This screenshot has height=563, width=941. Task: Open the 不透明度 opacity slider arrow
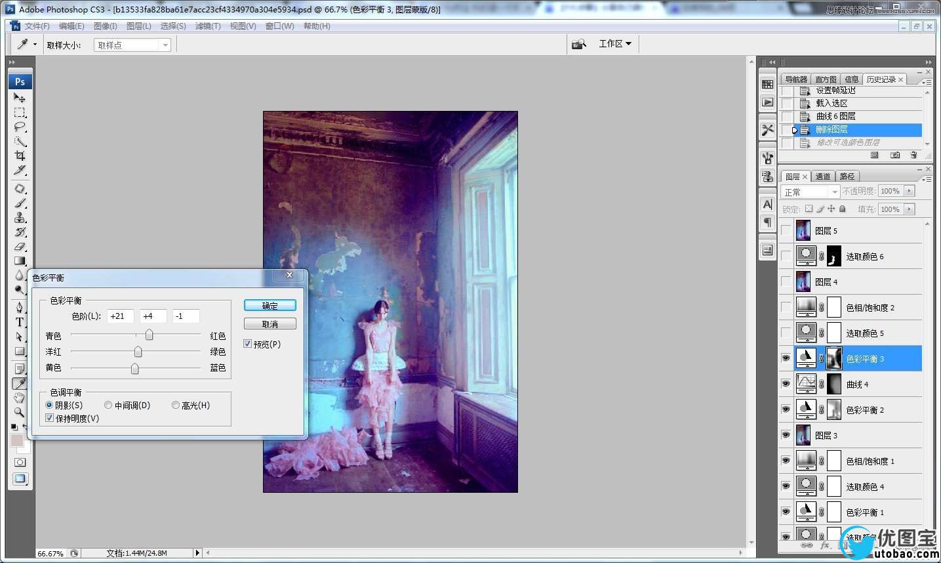coord(910,191)
